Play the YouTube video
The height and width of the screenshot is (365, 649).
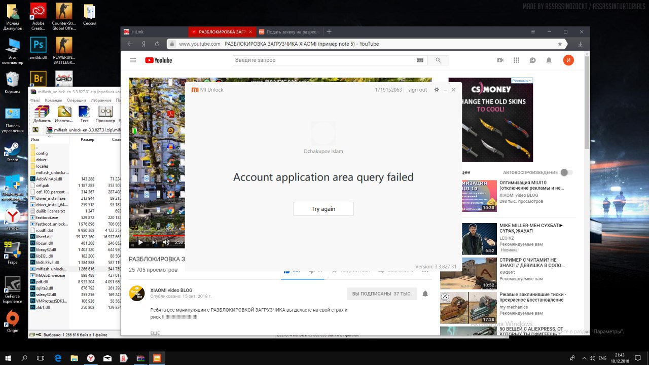click(x=140, y=242)
